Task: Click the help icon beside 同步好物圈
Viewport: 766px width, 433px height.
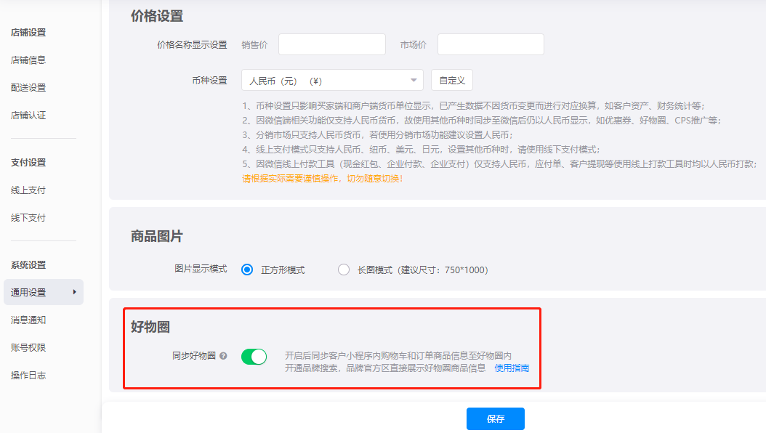Action: [223, 356]
